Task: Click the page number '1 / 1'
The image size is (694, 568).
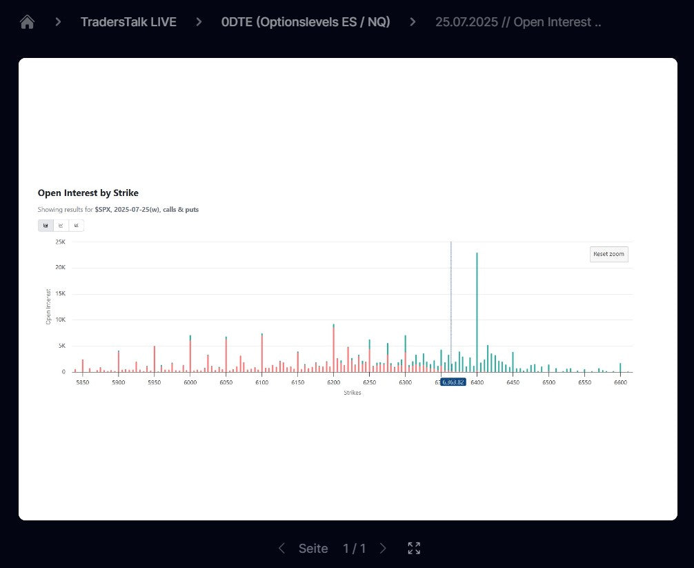Action: click(354, 549)
